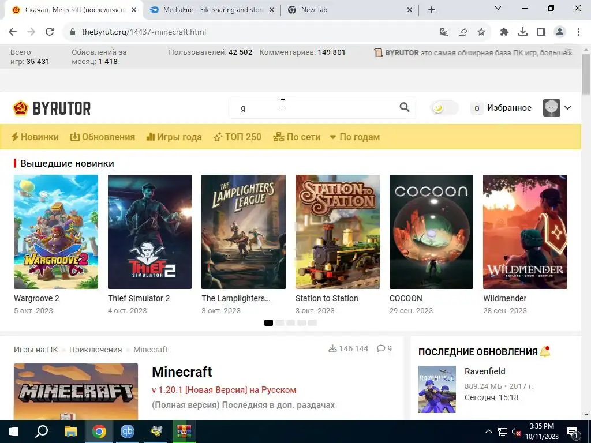Click the Игры на ПК breadcrumb

point(36,350)
